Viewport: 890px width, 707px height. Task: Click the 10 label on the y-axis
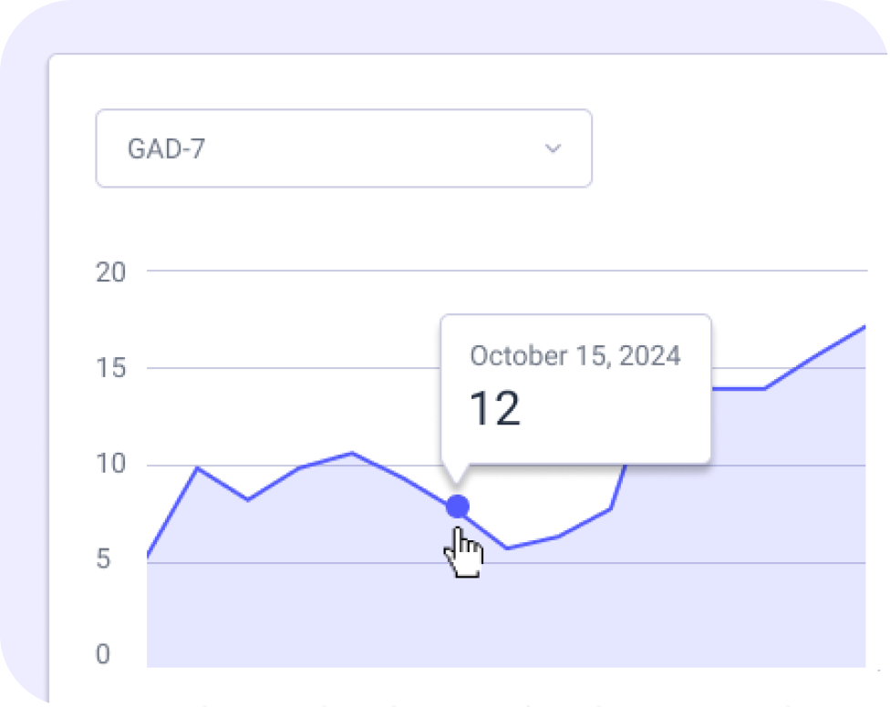point(110,466)
